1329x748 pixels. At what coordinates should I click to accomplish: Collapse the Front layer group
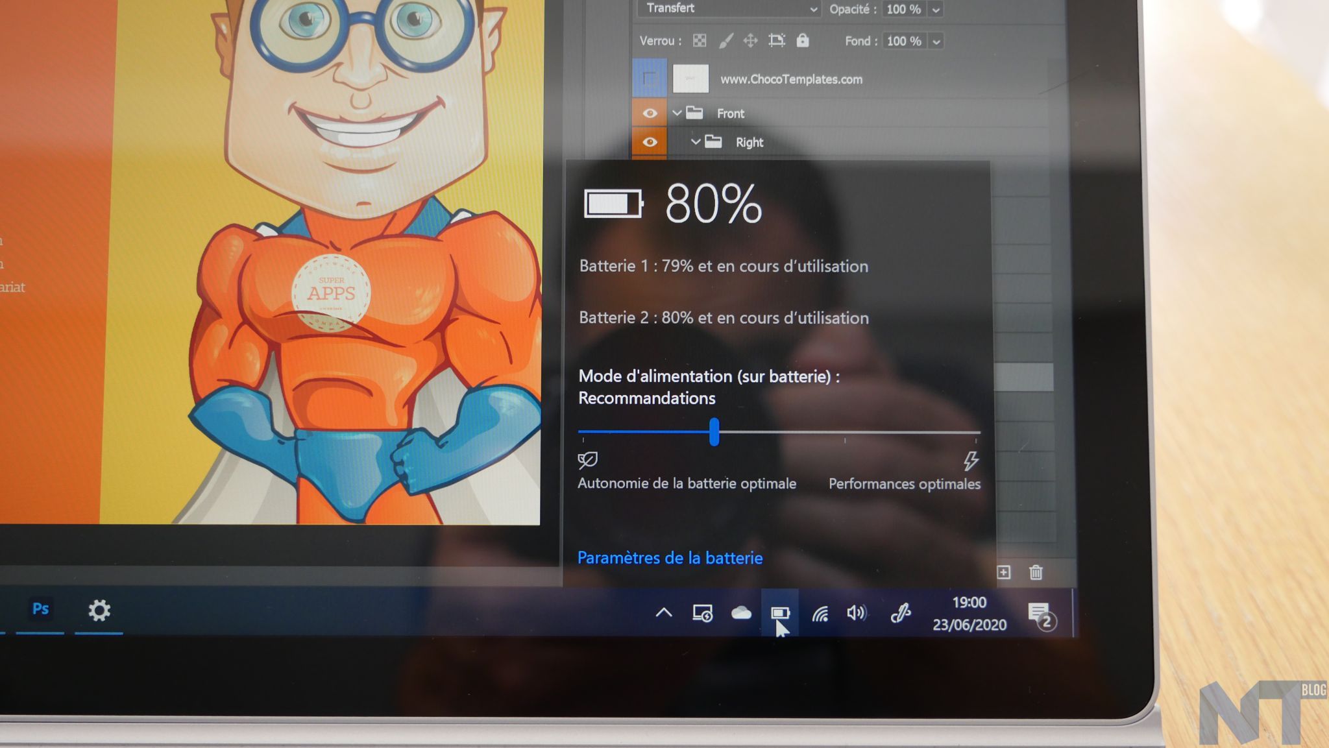[x=677, y=114]
